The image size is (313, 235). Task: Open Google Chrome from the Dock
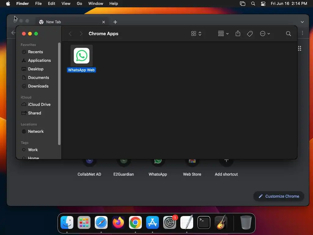(135, 222)
